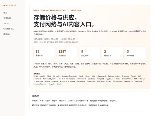Click Oracle/ORCL in the coverage list
Screen dimensions: 155x116
click(127, 79)
